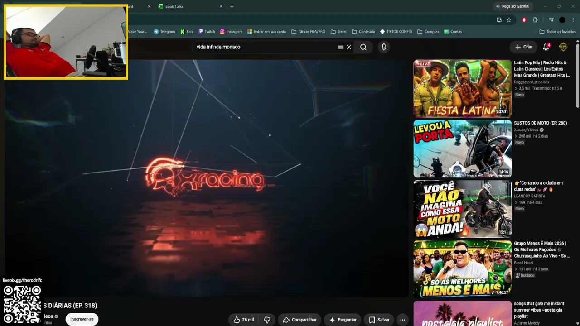Expand the Geral bookmark folder

(x=338, y=32)
